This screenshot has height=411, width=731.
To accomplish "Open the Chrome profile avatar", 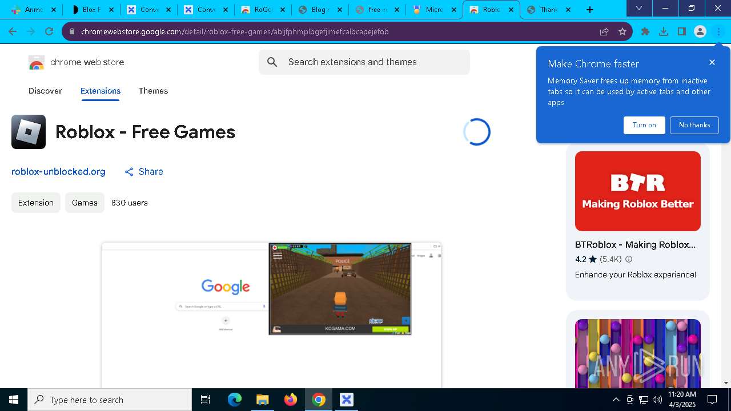I will click(x=700, y=31).
